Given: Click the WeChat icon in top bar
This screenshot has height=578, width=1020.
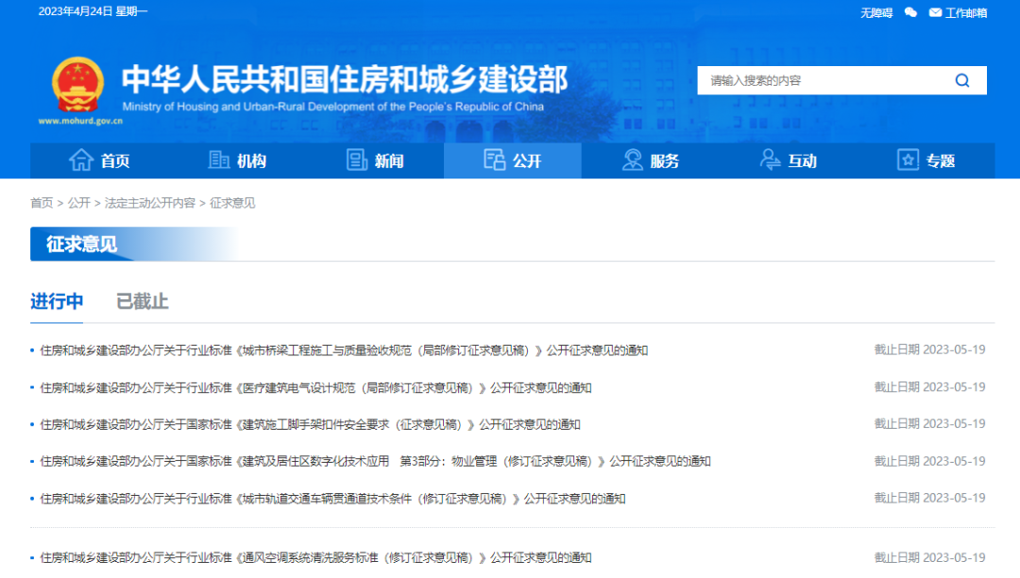Looking at the screenshot, I should tap(910, 12).
